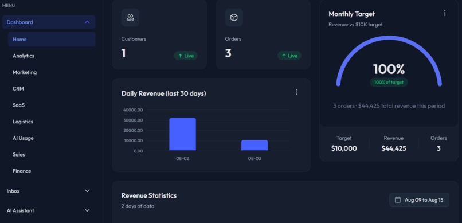462x223 pixels.
Task: Click the Monthly Target heading
Action: tap(352, 14)
